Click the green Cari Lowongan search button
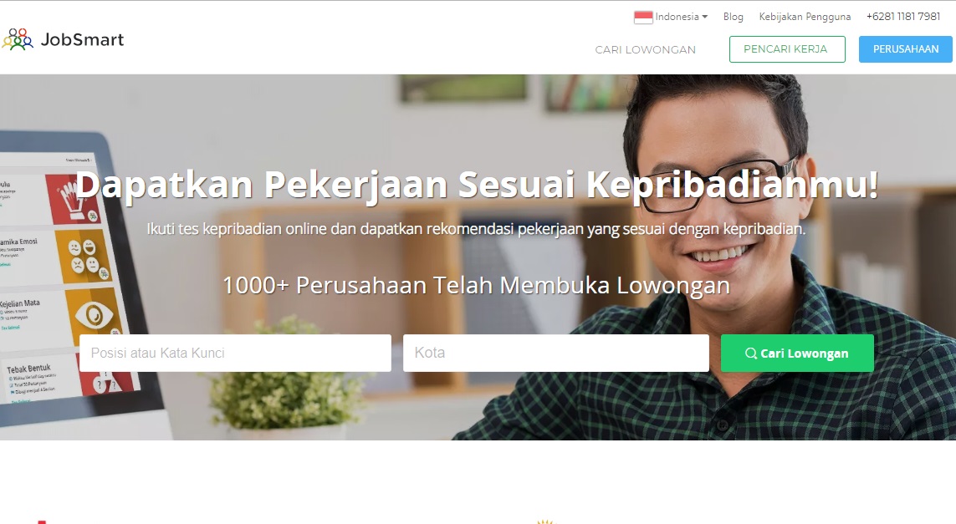The image size is (956, 524). tap(797, 353)
